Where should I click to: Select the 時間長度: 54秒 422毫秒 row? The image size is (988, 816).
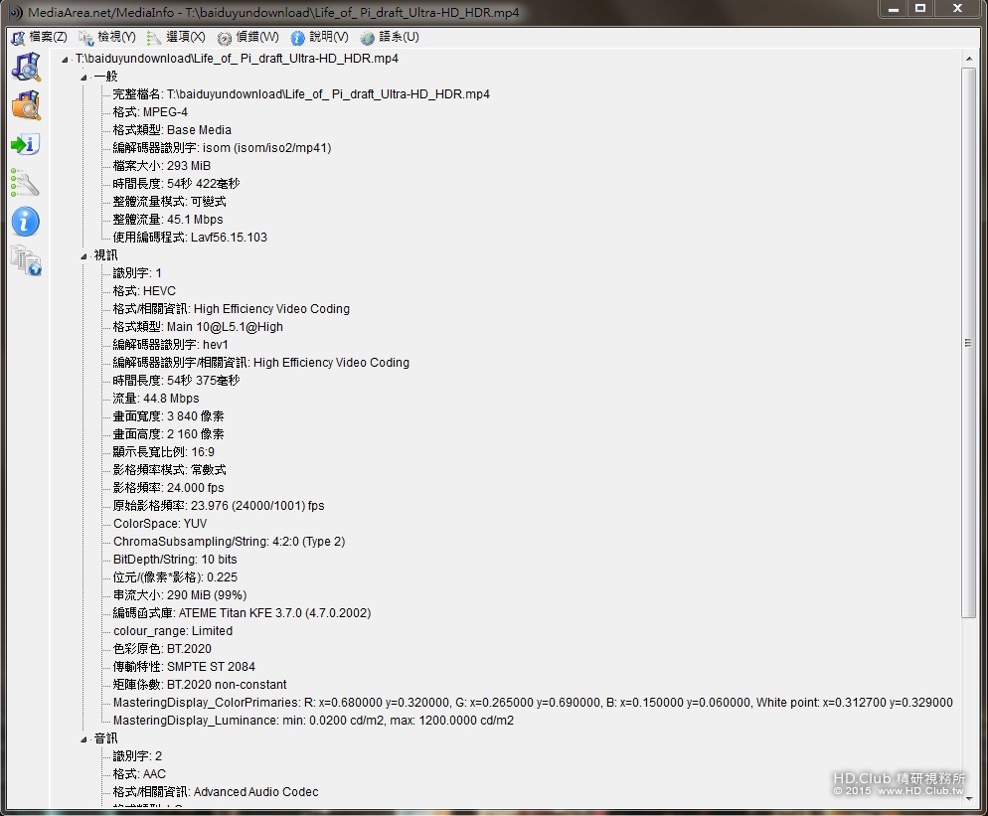[176, 184]
